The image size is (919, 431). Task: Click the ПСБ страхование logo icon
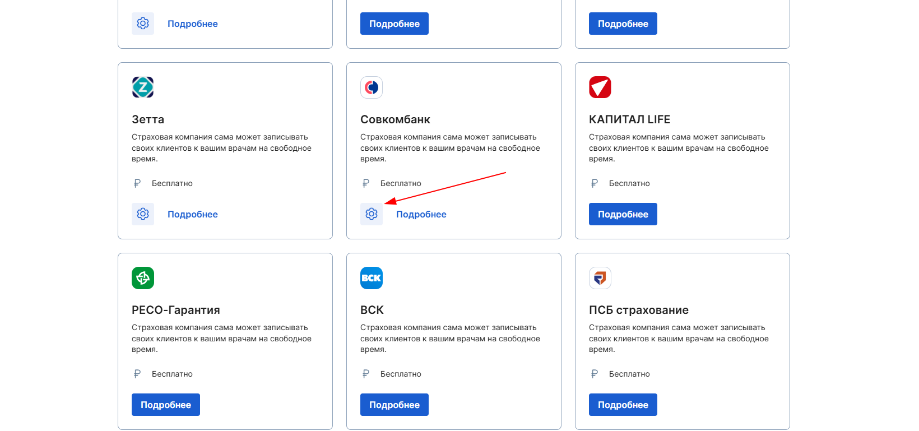click(600, 278)
